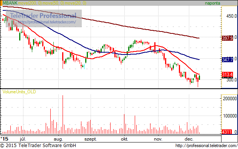238x149 pixels.
Task: Click the okt. marker on time axis
Action: point(124,139)
